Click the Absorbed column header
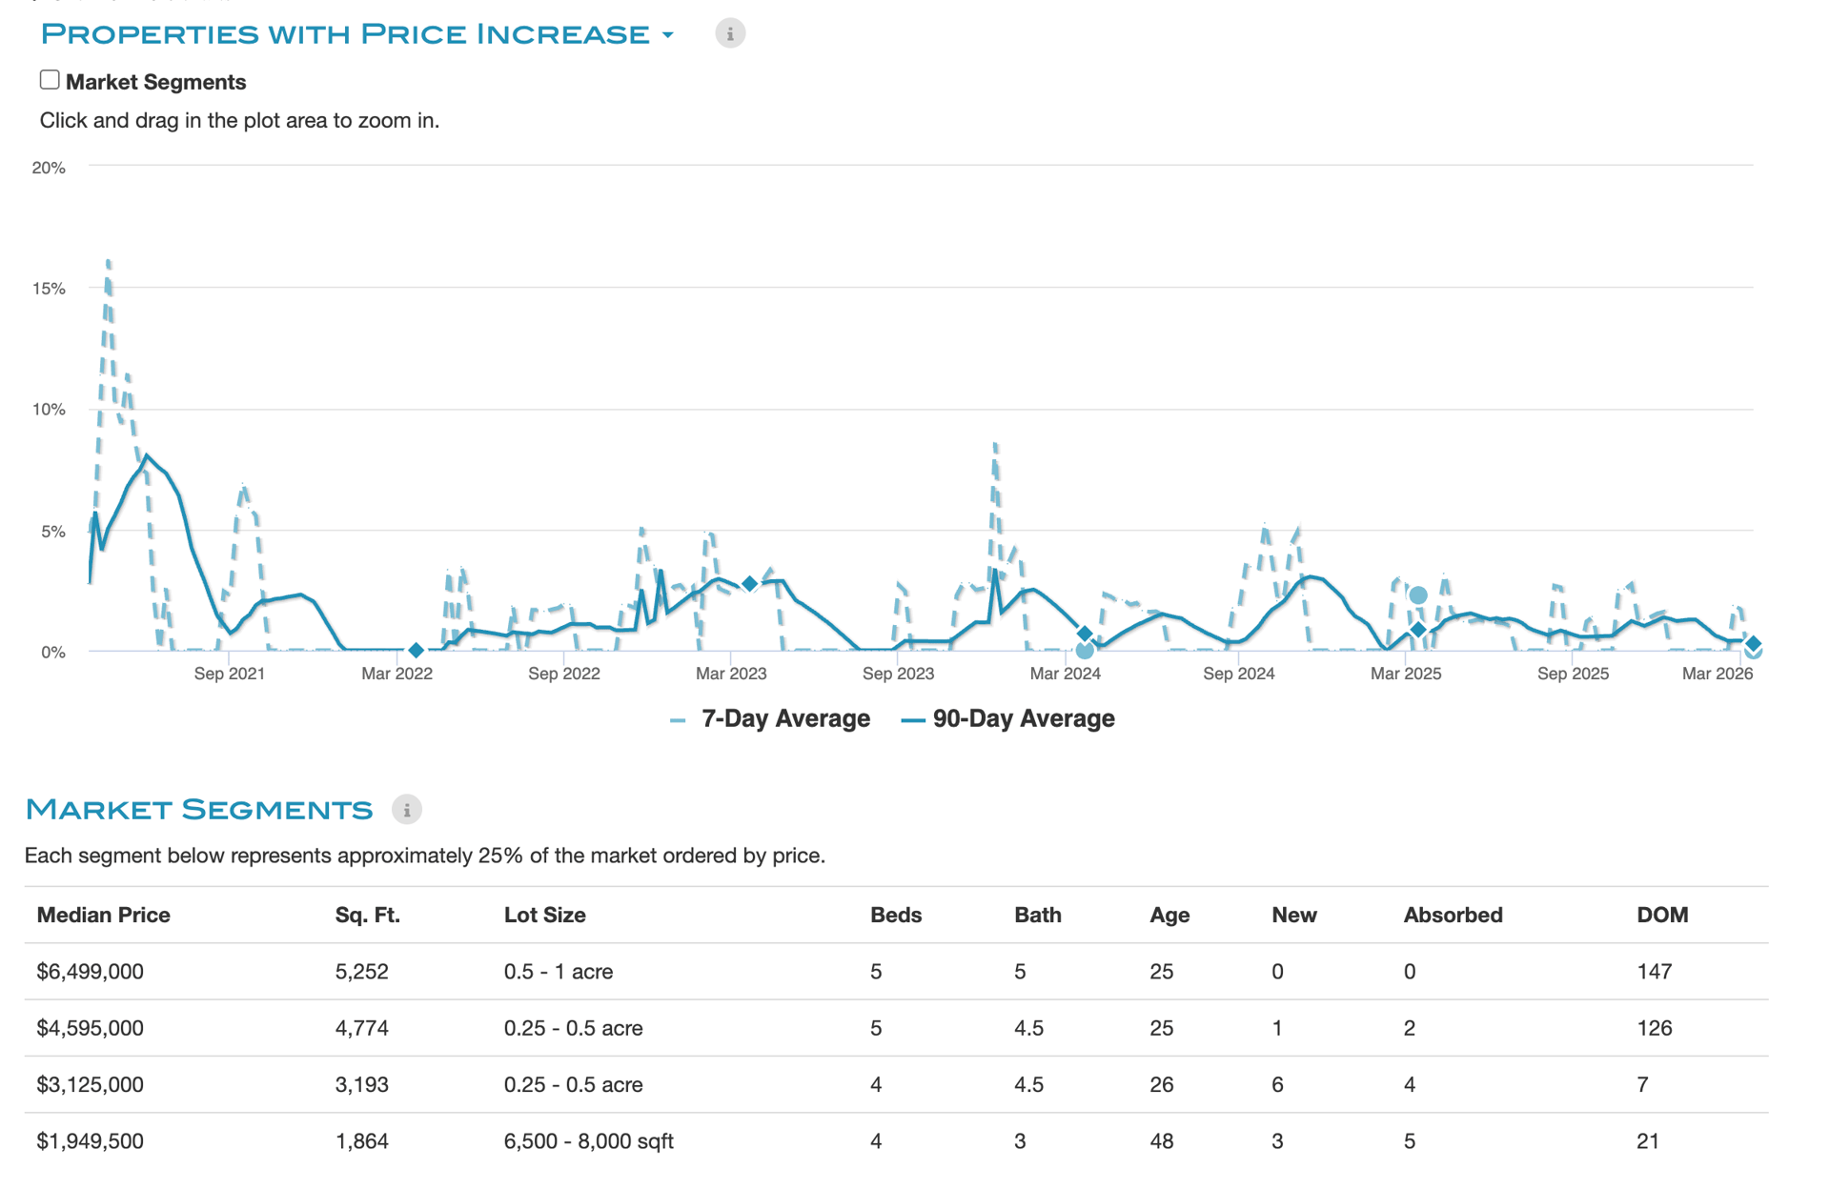This screenshot has width=1830, height=1189. click(x=1452, y=916)
